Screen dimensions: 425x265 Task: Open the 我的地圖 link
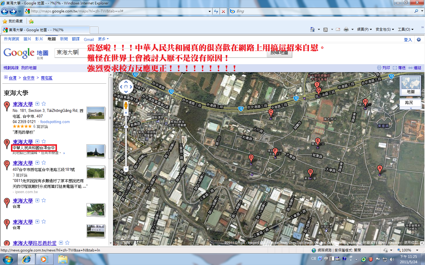(x=29, y=68)
